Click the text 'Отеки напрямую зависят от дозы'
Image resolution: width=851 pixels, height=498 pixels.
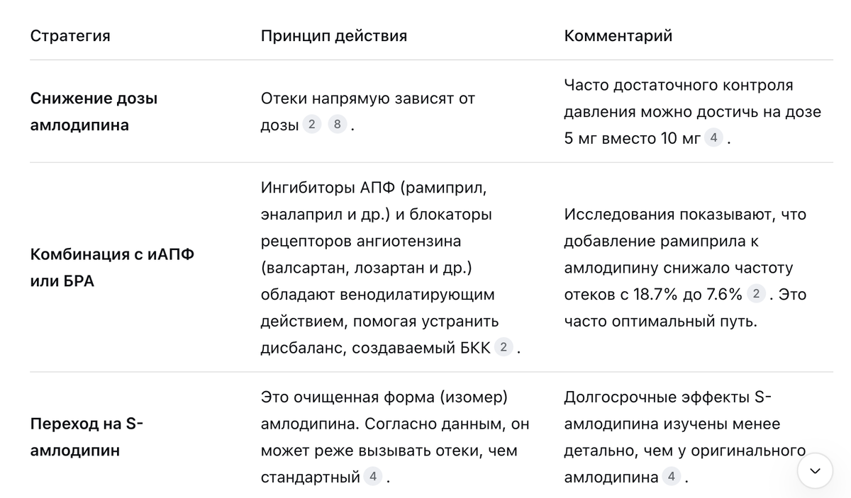click(368, 112)
